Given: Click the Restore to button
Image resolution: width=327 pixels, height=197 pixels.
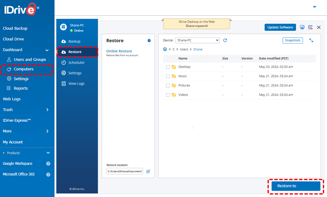Looking at the screenshot, I should 296,186.
